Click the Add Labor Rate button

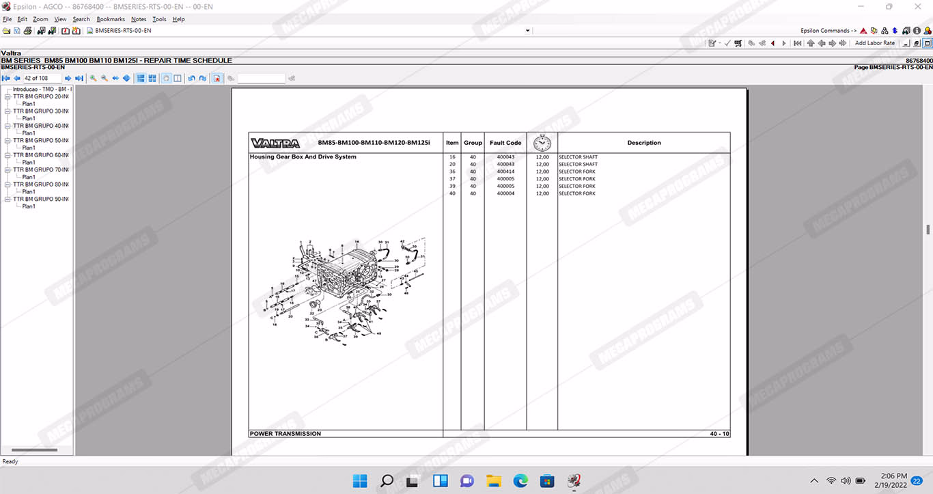874,43
